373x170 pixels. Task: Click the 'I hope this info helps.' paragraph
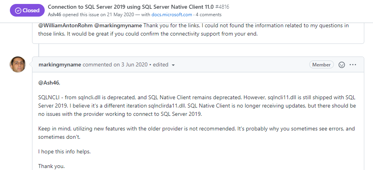pyautogui.click(x=64, y=151)
